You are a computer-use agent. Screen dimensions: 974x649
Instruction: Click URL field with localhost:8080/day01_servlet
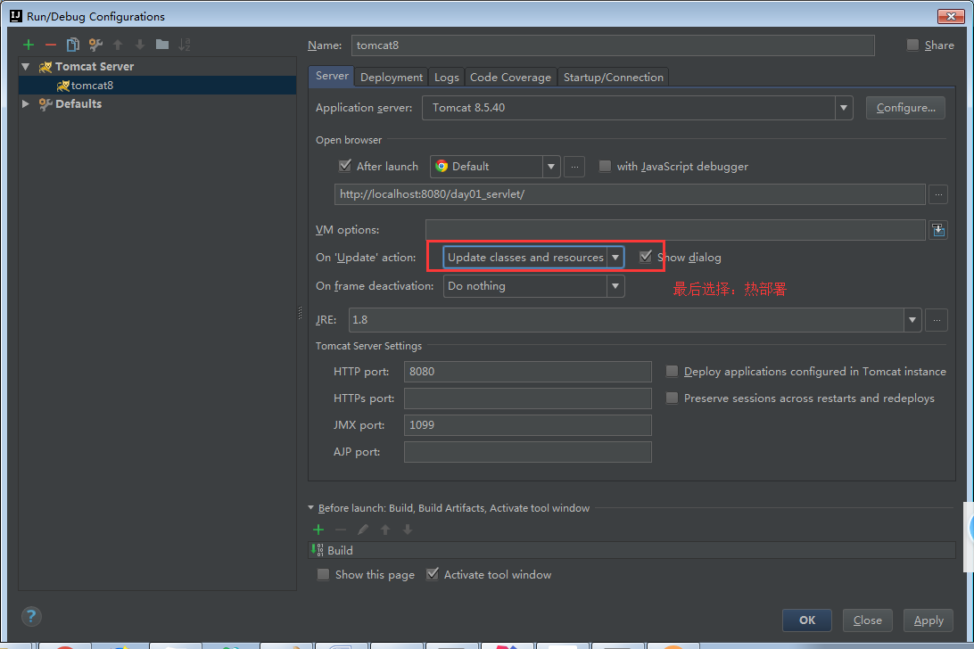tap(630, 194)
